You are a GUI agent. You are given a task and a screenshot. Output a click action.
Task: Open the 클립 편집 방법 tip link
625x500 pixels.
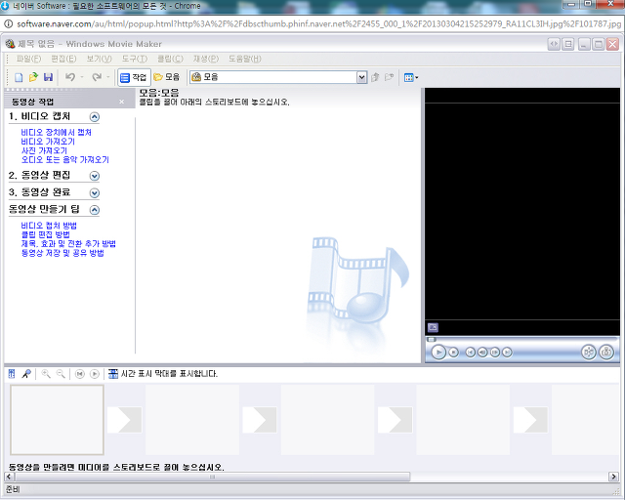(46, 234)
